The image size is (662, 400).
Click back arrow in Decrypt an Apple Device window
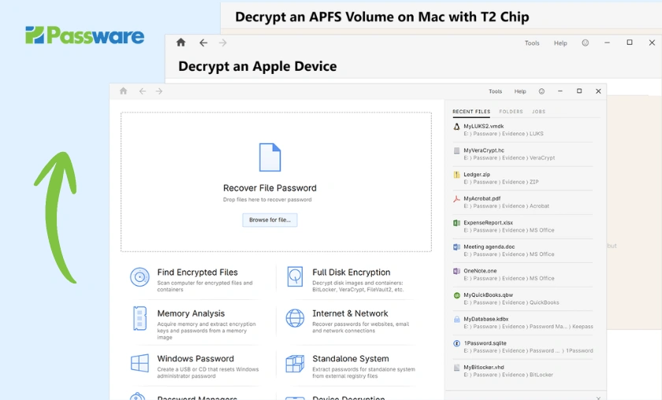203,43
